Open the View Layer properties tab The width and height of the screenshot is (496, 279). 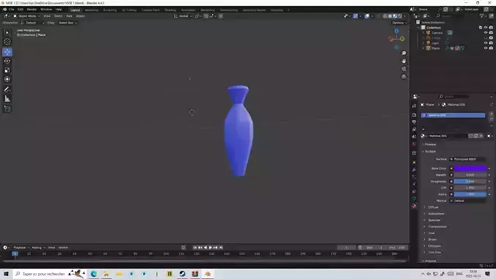[x=414, y=129]
